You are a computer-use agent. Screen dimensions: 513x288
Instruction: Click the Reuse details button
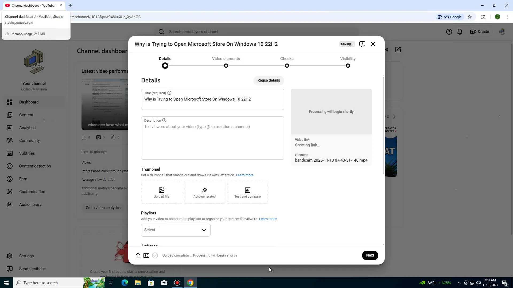coord(269,80)
